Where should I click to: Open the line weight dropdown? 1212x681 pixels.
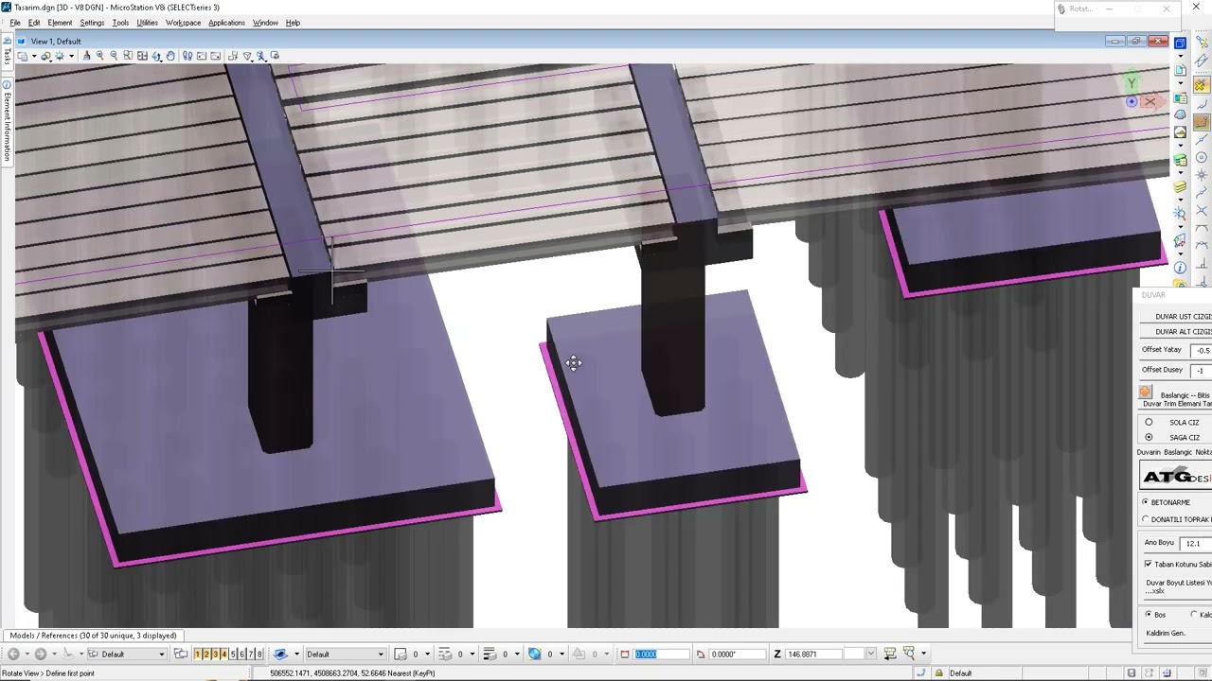pos(502,654)
